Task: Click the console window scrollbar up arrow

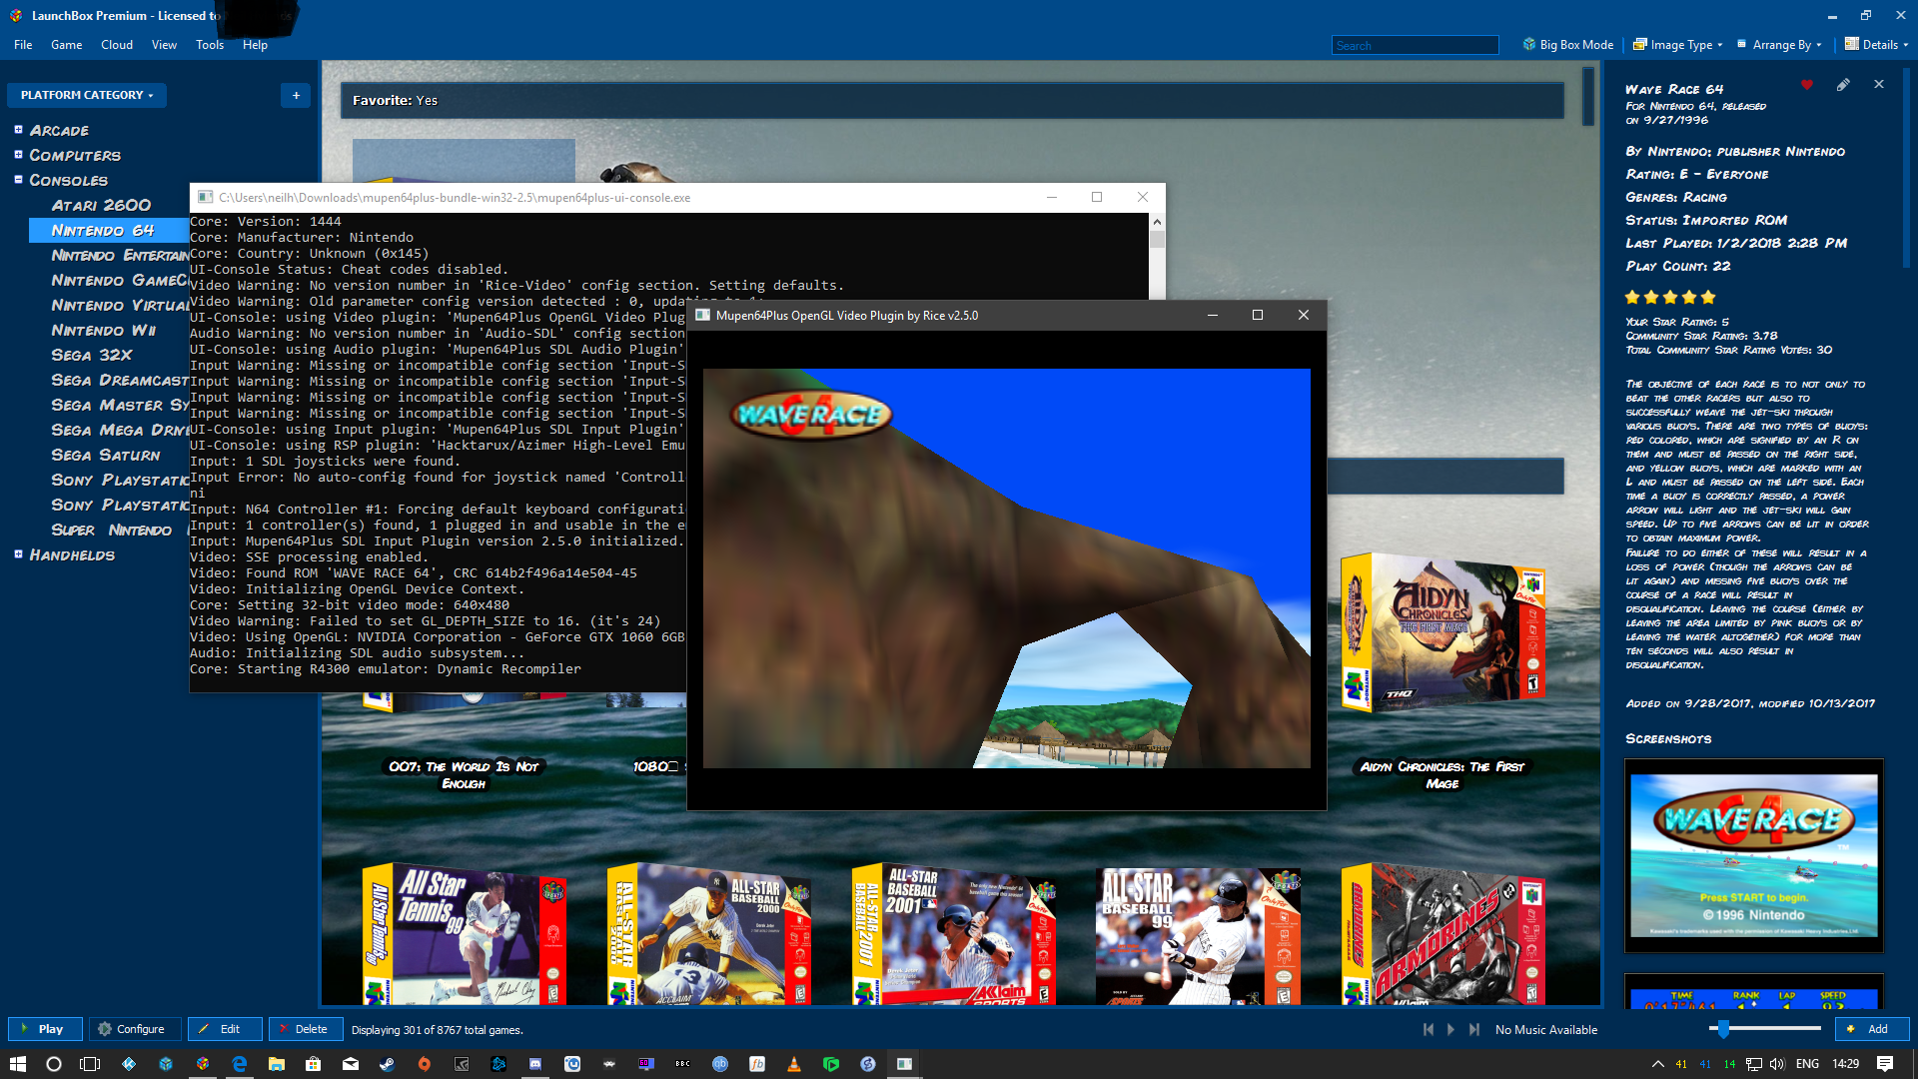Action: (1157, 222)
